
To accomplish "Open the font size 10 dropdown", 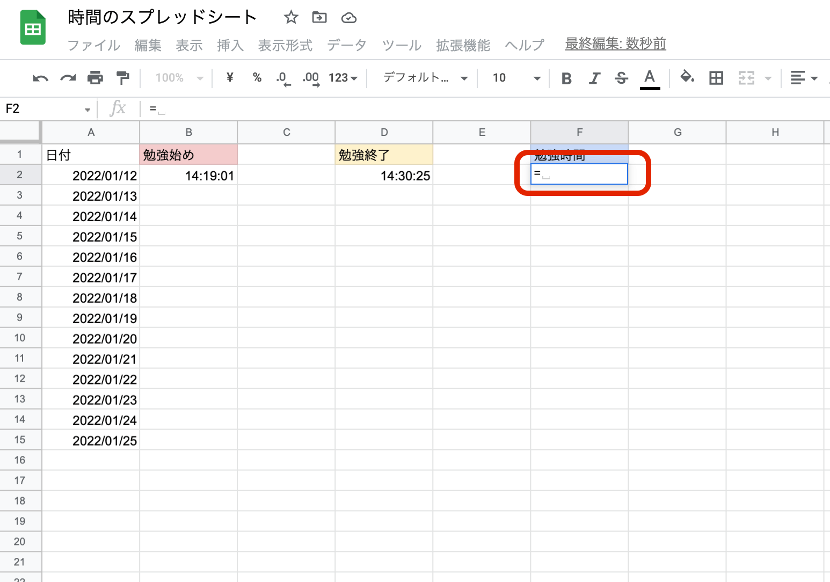I will tap(516, 78).
